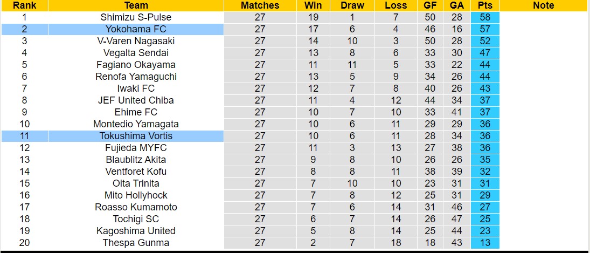Open the Shimizu S-Pulse team link
This screenshot has width=590, height=253.
point(136,17)
